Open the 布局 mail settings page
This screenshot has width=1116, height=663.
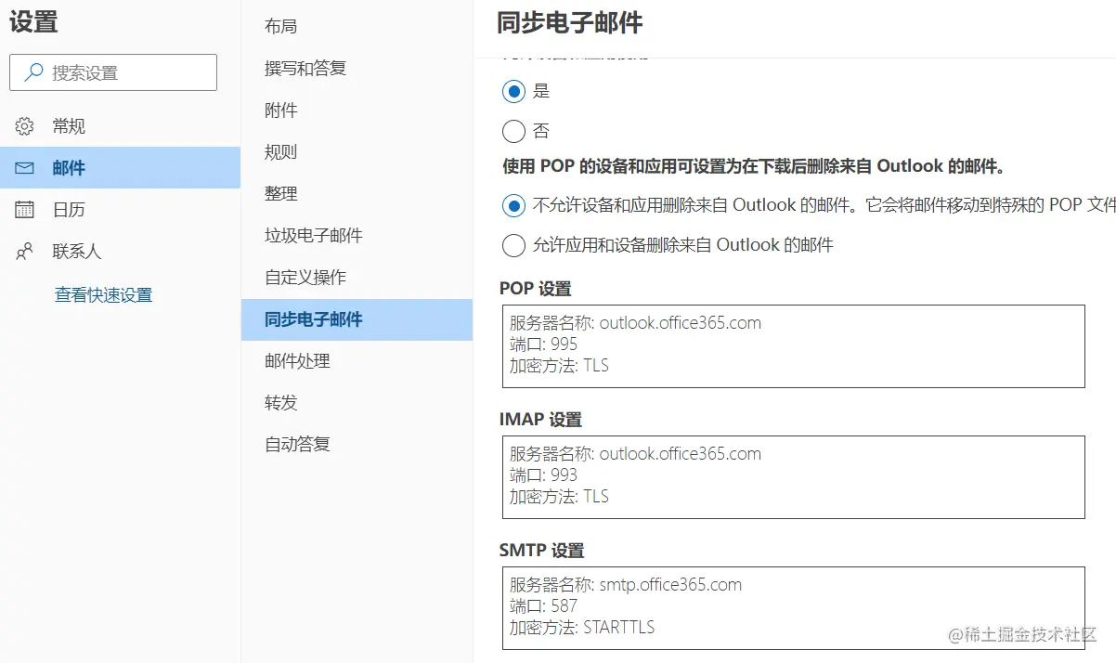[x=357, y=26]
